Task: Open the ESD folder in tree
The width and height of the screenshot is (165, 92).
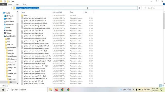Action: coord(9,39)
